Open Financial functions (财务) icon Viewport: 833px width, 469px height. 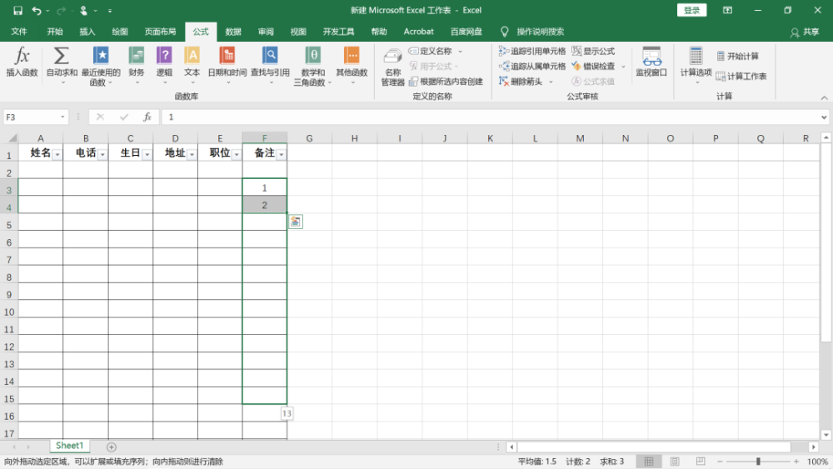[137, 56]
